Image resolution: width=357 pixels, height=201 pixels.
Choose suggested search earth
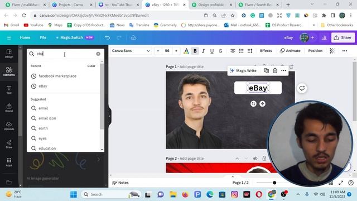coord(44,128)
